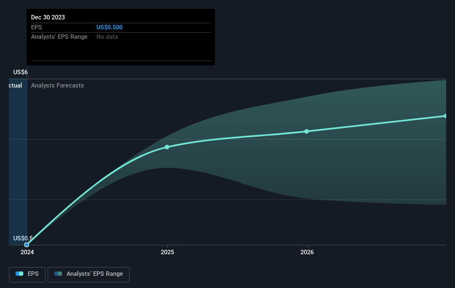Click the No data range value

click(x=107, y=37)
